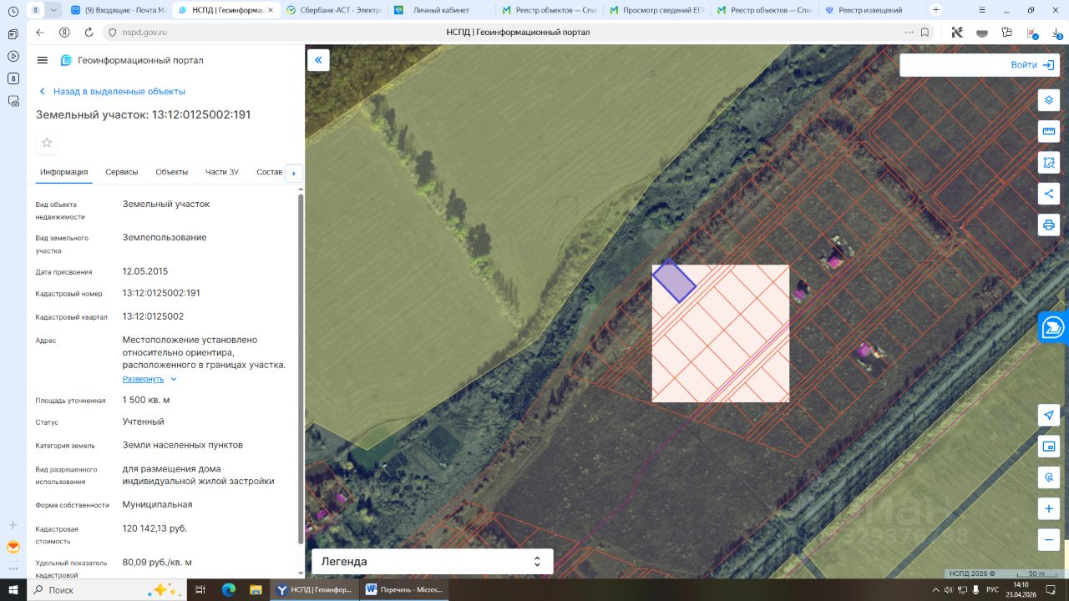
Task: Open Перечень Microsoft Word from taskbar
Action: [x=404, y=589]
